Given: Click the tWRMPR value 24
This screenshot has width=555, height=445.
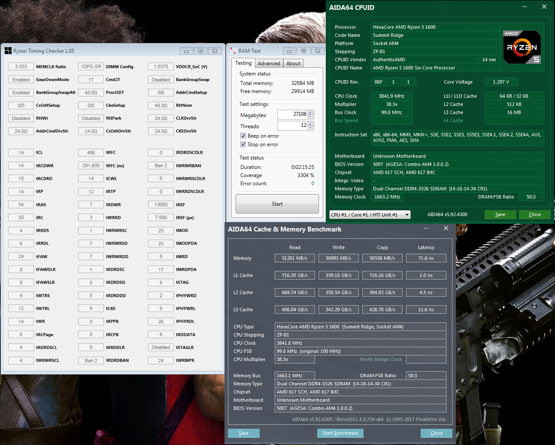Looking at the screenshot, I should tap(161, 361).
